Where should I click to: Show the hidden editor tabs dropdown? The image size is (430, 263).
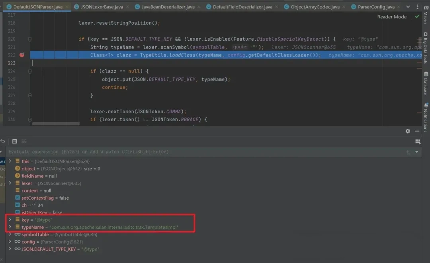pos(408,7)
